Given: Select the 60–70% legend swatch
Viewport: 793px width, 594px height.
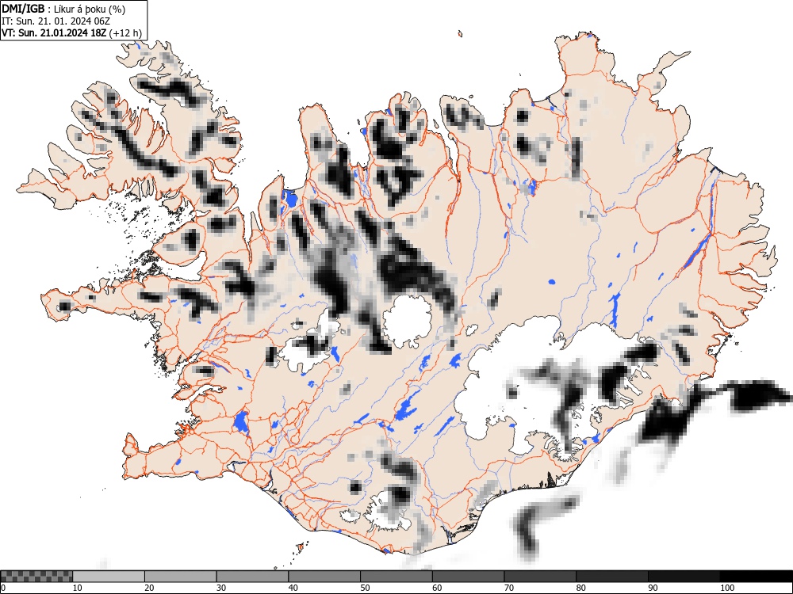Looking at the screenshot, I should click(x=468, y=577).
